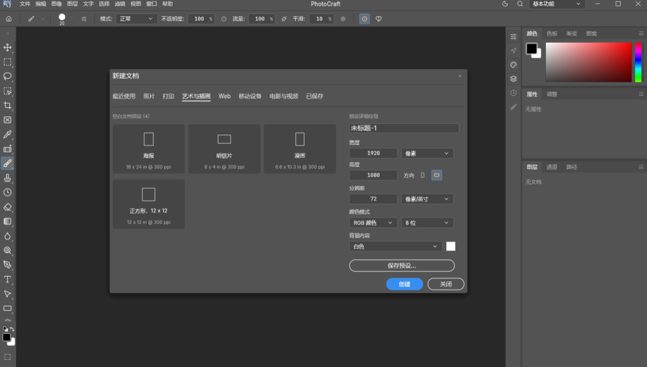Click the search icon in title bar

tap(520, 4)
